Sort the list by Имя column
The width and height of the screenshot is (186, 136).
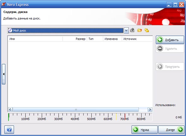click(x=35, y=39)
